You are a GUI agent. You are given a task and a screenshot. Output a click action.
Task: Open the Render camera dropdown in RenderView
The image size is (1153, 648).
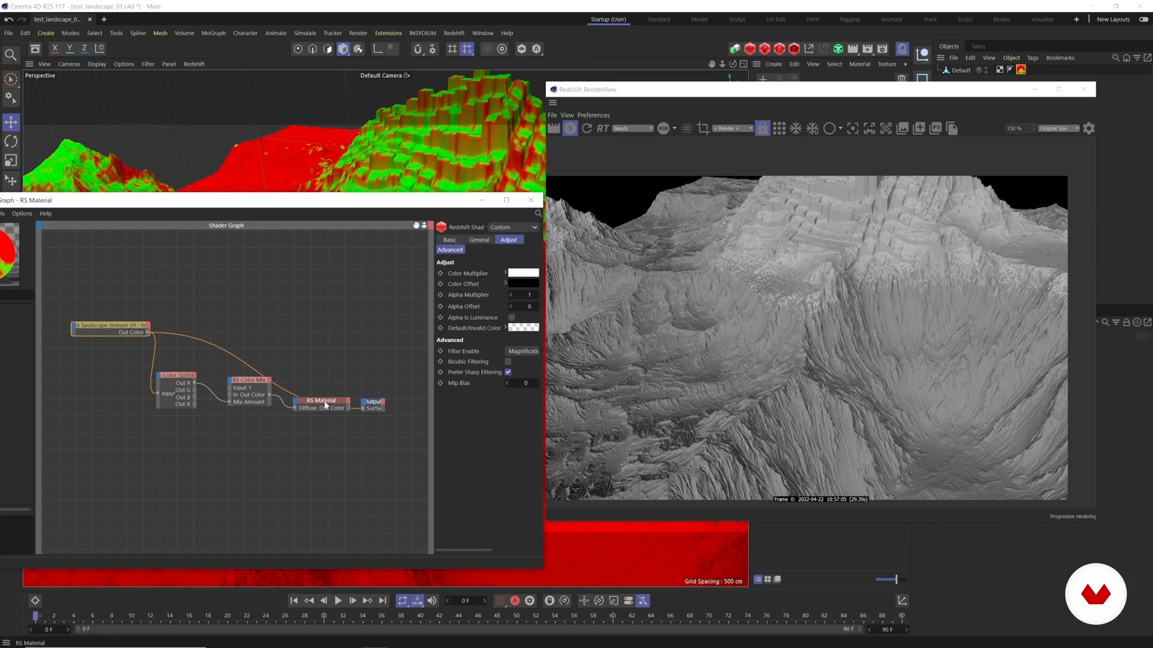click(x=733, y=128)
